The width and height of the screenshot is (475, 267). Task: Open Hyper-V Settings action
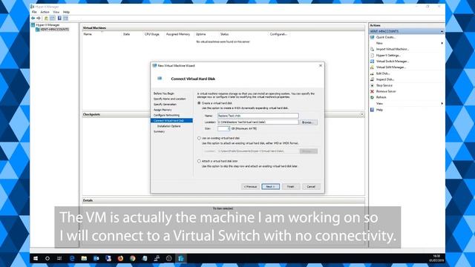point(388,56)
